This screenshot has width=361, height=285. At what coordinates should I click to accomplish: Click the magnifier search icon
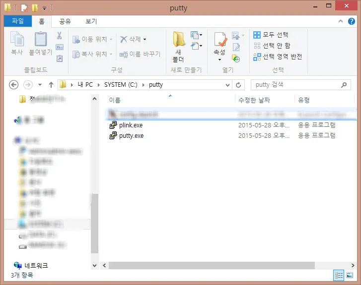344,85
